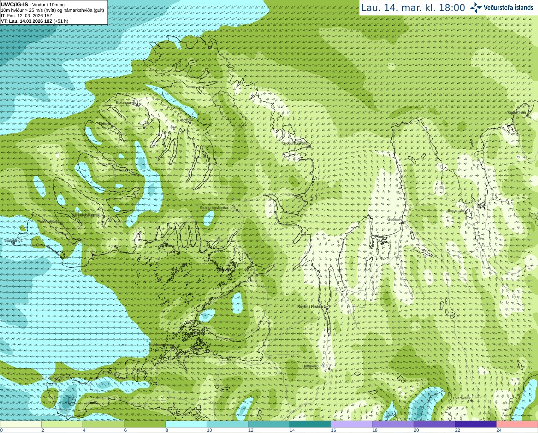Click the legend value '8' tick label
The height and width of the screenshot is (433, 538).
(167, 430)
